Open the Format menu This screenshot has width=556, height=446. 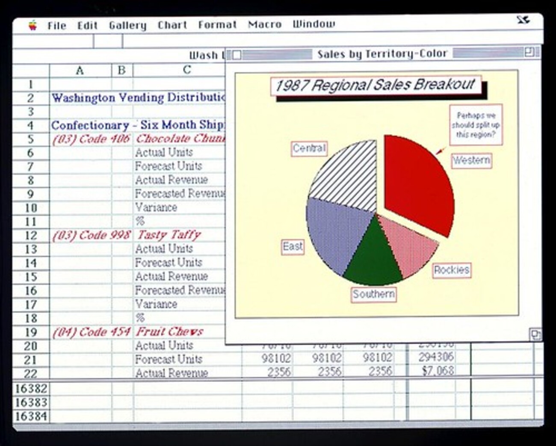217,25
